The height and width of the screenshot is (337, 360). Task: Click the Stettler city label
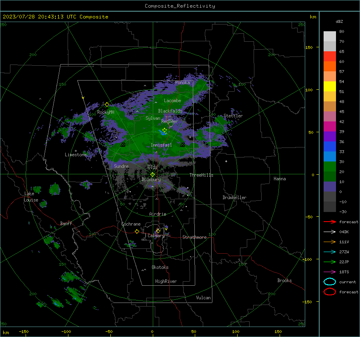pyautogui.click(x=233, y=116)
